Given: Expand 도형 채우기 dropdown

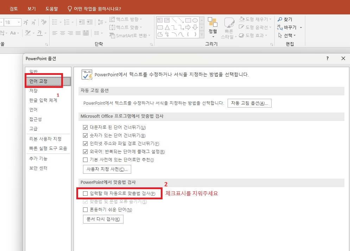Looking at the screenshot, I should (x=270, y=19).
